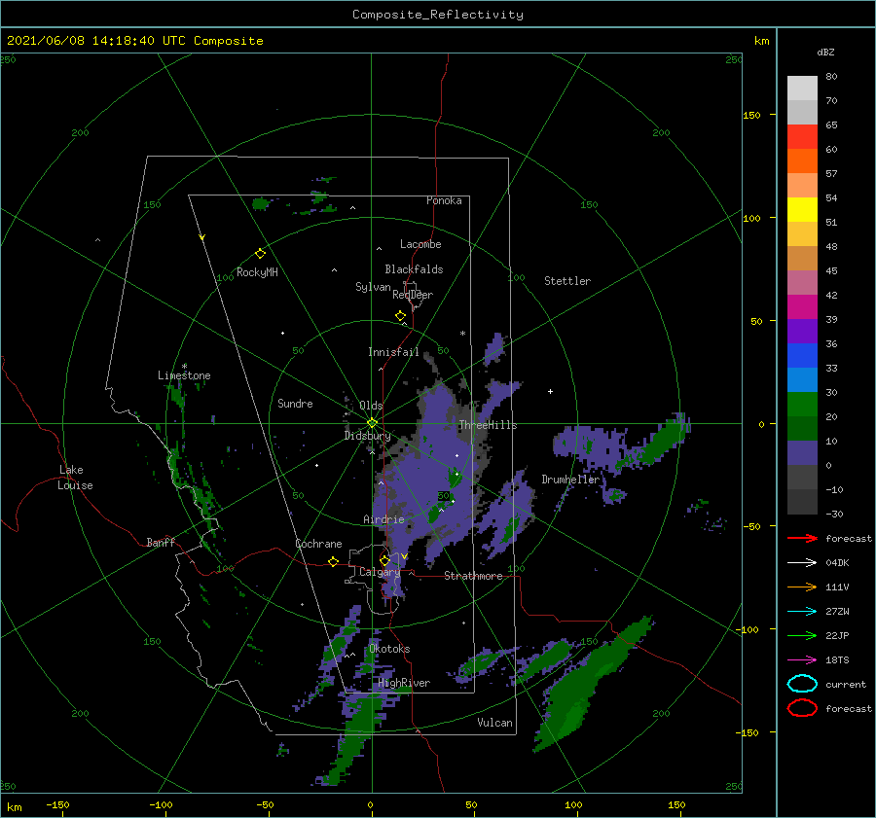Click the green 22JP arrow icon

[x=802, y=635]
